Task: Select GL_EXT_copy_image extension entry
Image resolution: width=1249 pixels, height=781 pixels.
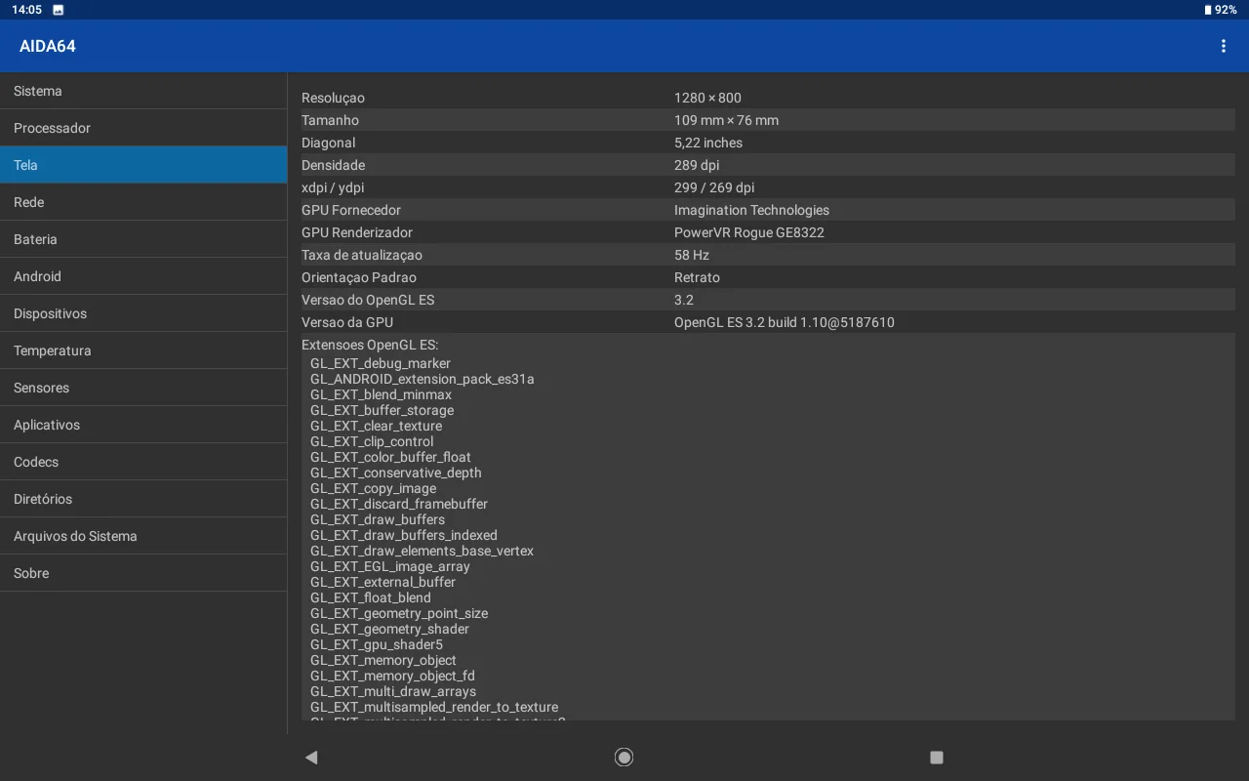Action: (x=374, y=488)
